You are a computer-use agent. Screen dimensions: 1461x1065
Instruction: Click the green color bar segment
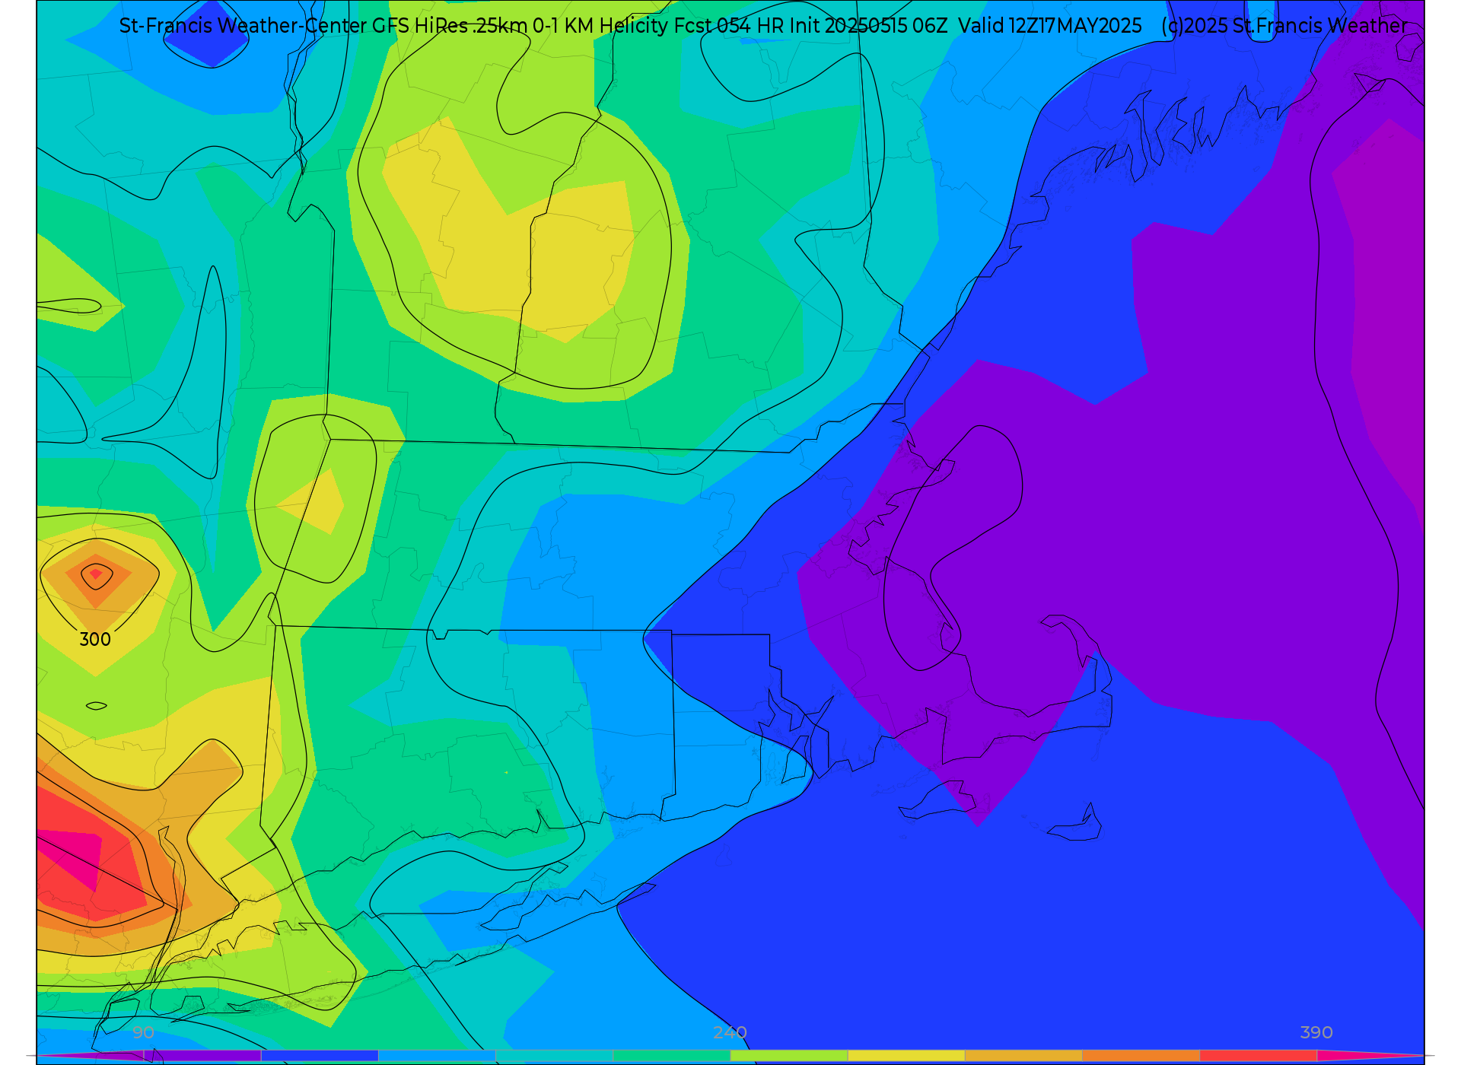pyautogui.click(x=671, y=1056)
